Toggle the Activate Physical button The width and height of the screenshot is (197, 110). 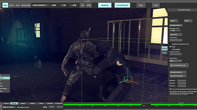[122, 5]
